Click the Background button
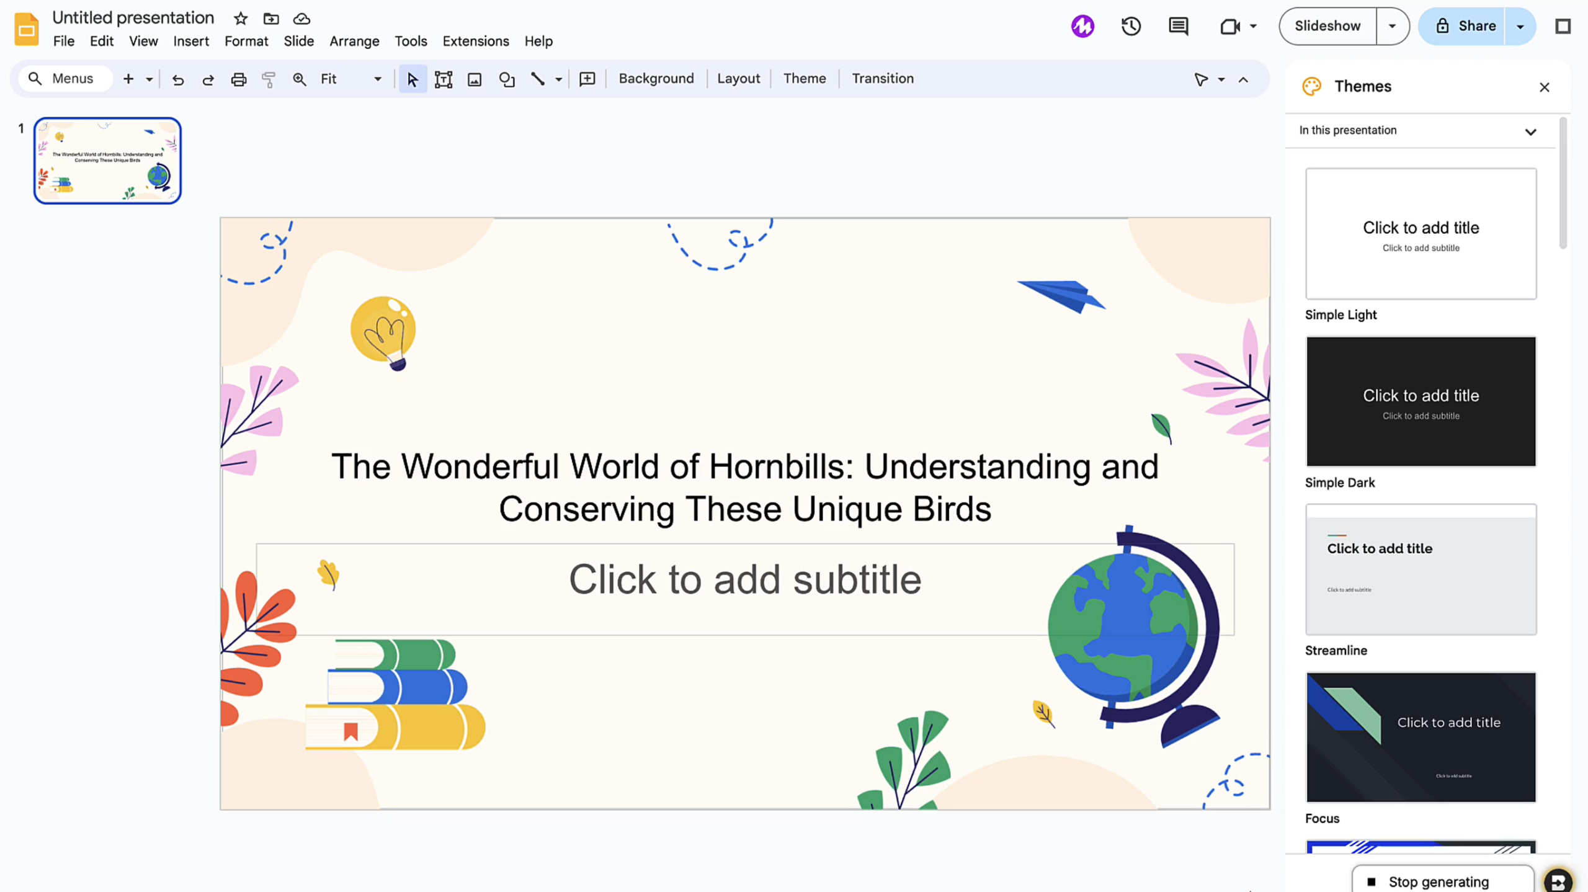The width and height of the screenshot is (1588, 892). 656,79
